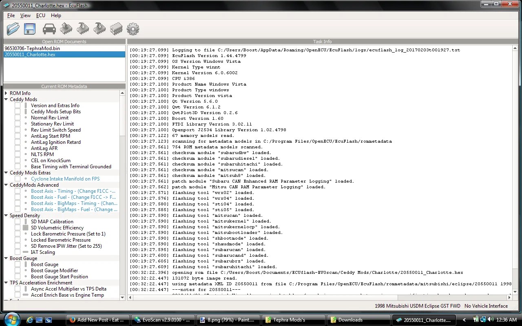Screen dimensions: 522x326
Task: Click the 12:36 AM taskbar clock
Action: (x=507, y=320)
